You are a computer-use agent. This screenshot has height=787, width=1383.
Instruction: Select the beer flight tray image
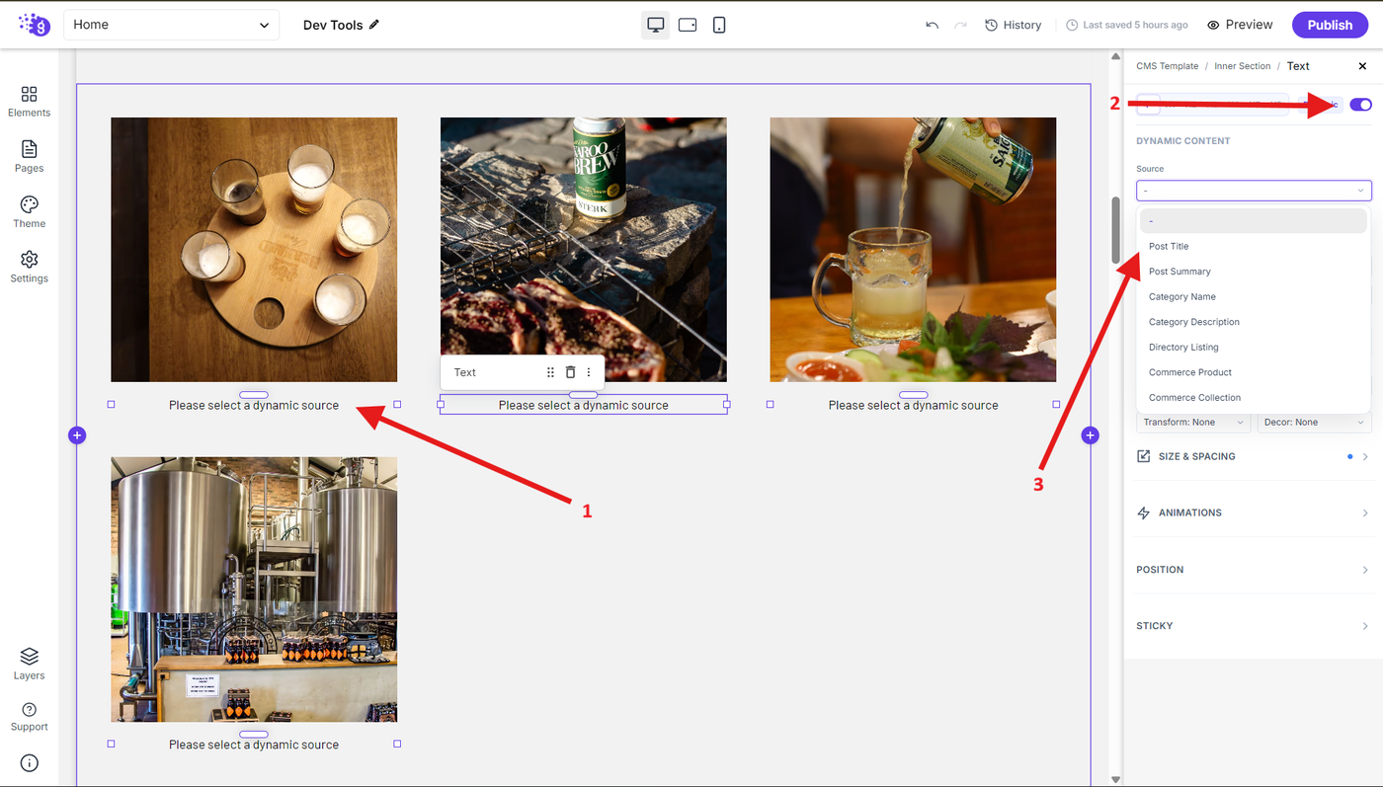click(254, 250)
